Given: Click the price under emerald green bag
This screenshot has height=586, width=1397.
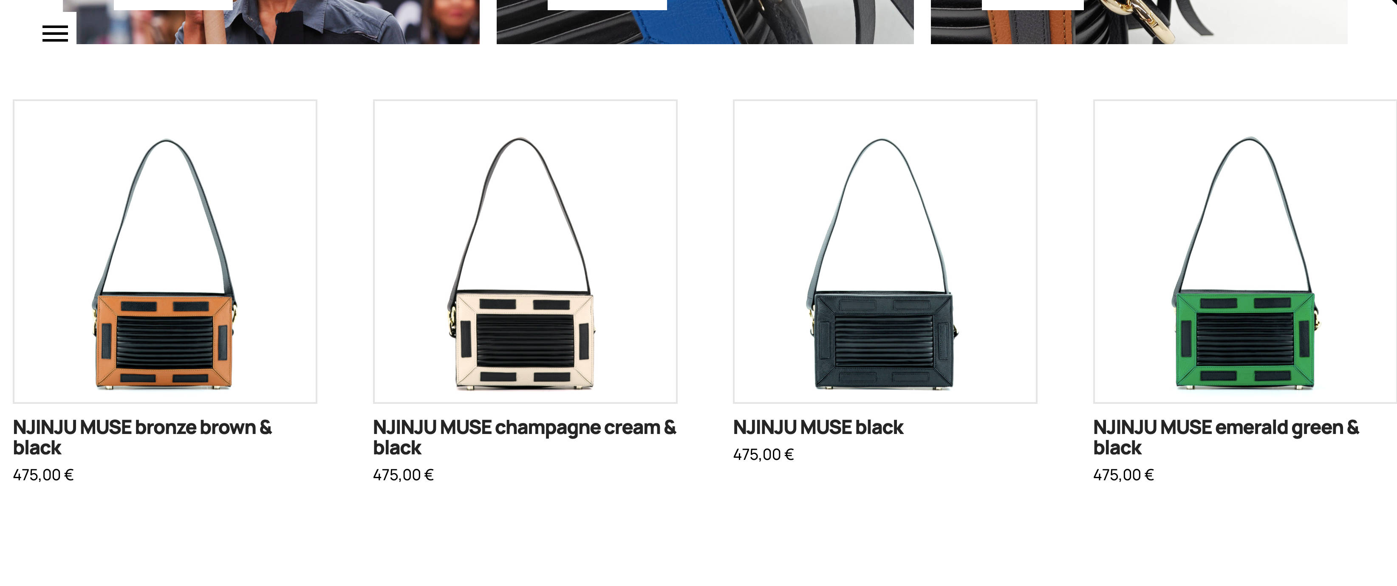Looking at the screenshot, I should coord(1124,475).
